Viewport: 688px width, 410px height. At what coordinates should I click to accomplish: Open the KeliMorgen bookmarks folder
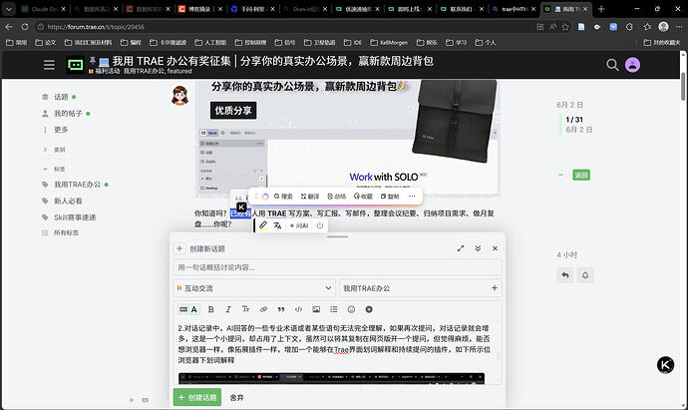[x=389, y=43]
